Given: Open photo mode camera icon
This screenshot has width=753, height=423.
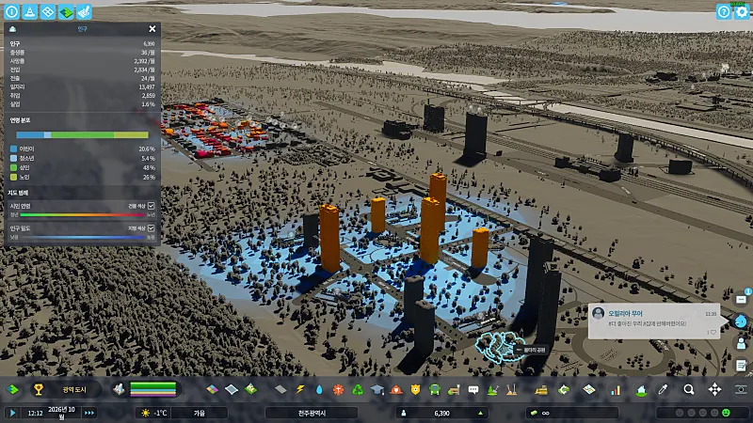Looking at the screenshot, I should click(741, 389).
